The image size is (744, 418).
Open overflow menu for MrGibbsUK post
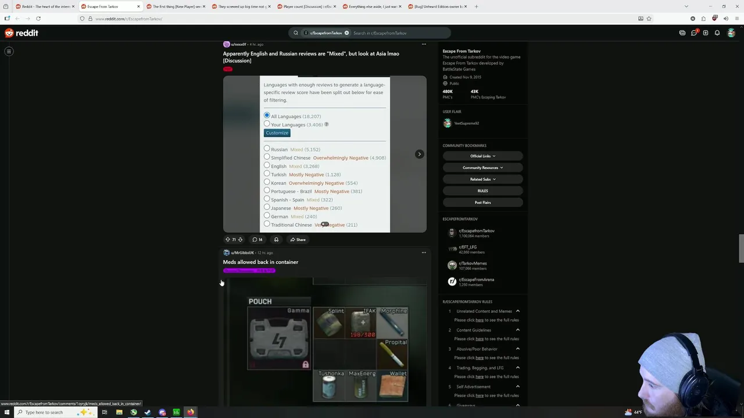424,253
